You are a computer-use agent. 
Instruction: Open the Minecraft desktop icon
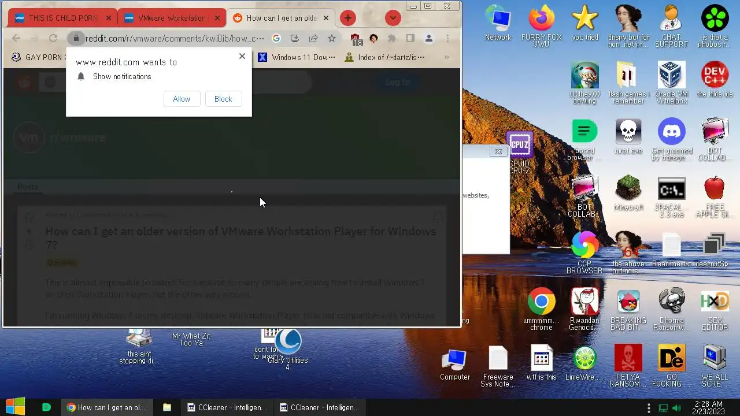628,193
